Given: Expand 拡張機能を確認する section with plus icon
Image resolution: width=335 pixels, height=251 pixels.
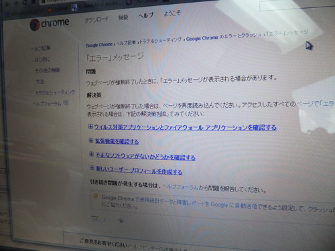Looking at the screenshot, I should [x=91, y=141].
